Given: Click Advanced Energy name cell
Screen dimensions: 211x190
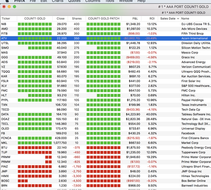Looking at the screenshot, I should pyautogui.click(x=194, y=62).
